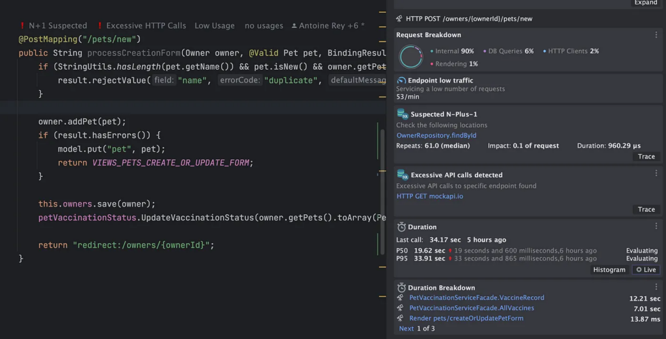The image size is (666, 339).
Task: Click the Expand button at the panel top
Action: pos(646,3)
